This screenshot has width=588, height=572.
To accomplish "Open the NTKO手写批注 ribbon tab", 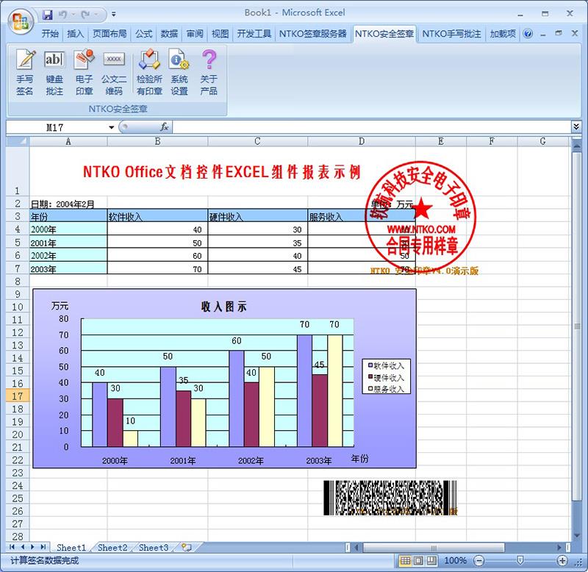I will coord(451,34).
